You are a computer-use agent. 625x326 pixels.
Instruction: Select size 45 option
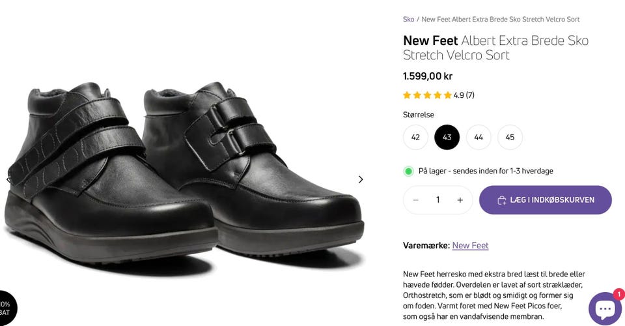point(510,138)
